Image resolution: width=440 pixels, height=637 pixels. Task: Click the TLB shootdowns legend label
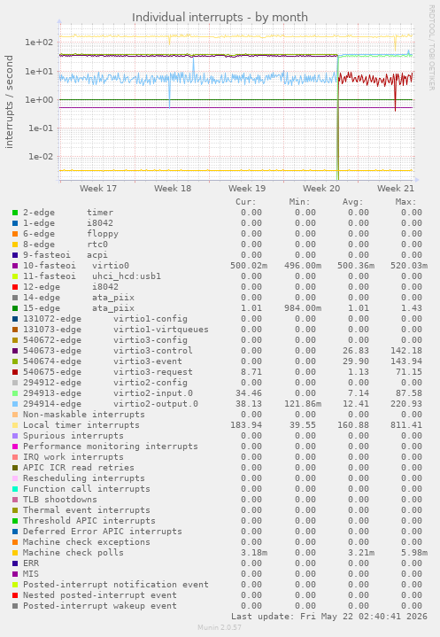tap(60, 500)
